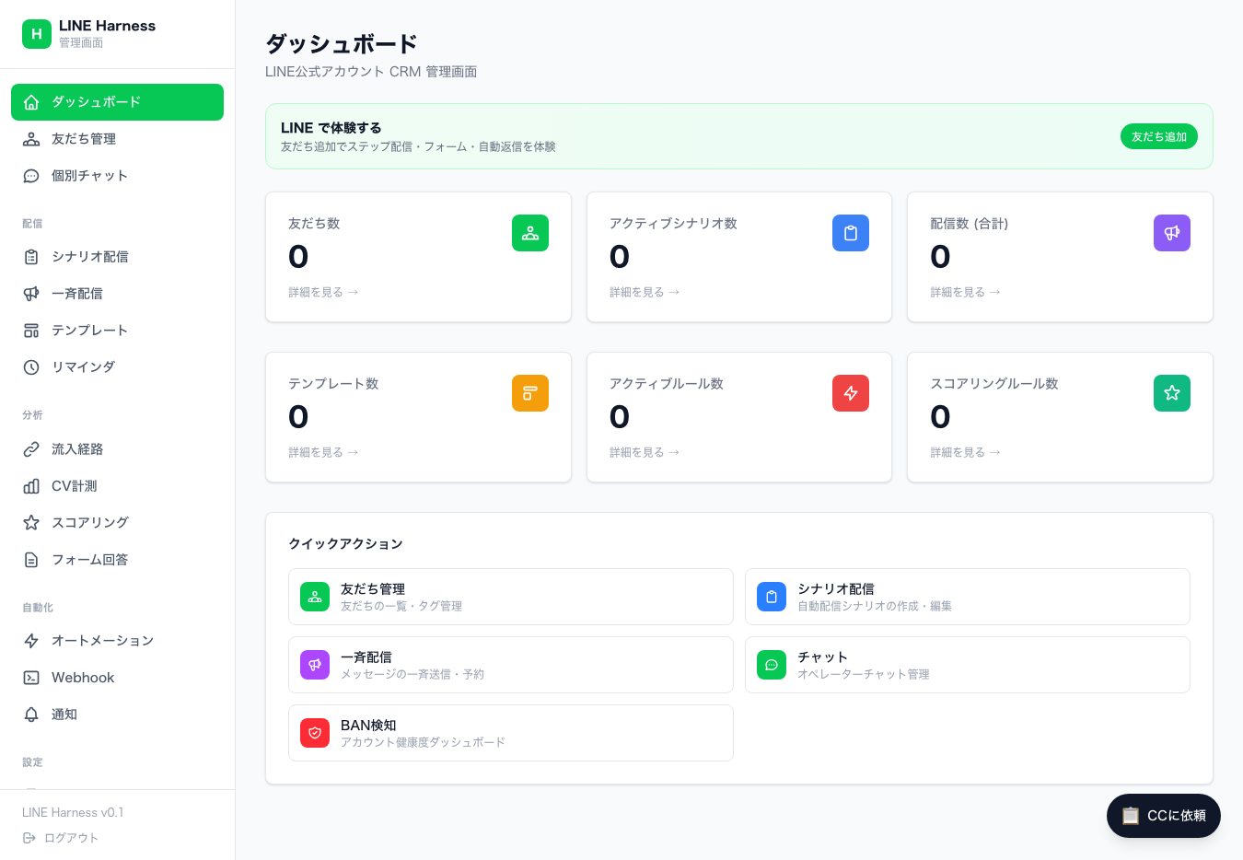The image size is (1243, 860).
Task: Click the CCに依頼 button at bottom right
Action: [x=1163, y=816]
